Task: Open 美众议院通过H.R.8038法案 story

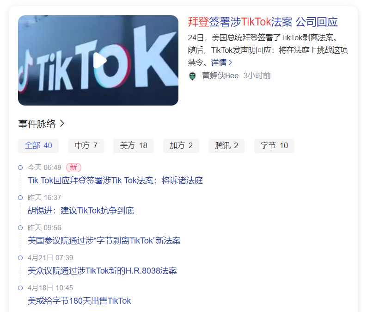Action: (x=102, y=270)
